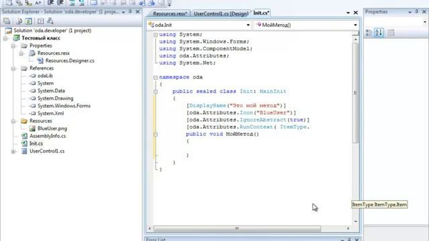Image resolution: width=429 pixels, height=241 pixels.
Task: Click the Property Pages icon
Action: pos(391,33)
